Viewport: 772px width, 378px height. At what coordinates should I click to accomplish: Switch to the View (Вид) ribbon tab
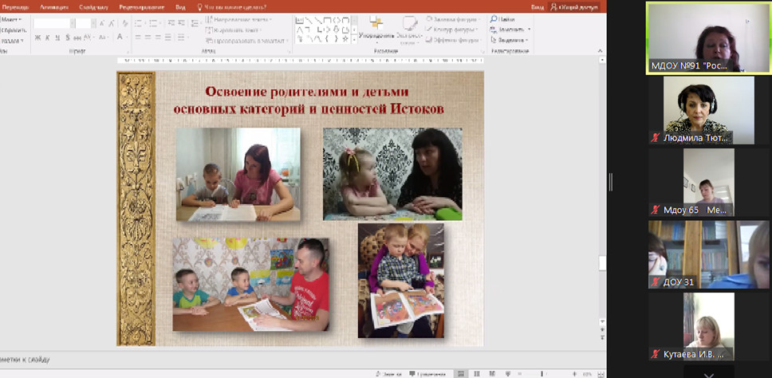click(181, 6)
